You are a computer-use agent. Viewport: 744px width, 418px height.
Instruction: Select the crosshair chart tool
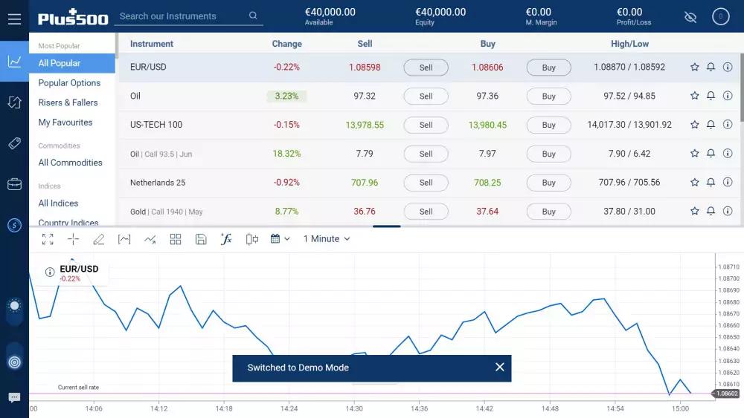[73, 239]
